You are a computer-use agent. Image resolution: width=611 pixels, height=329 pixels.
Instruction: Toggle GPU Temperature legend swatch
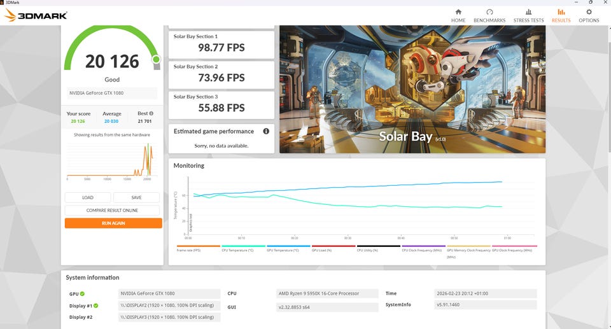click(x=288, y=246)
